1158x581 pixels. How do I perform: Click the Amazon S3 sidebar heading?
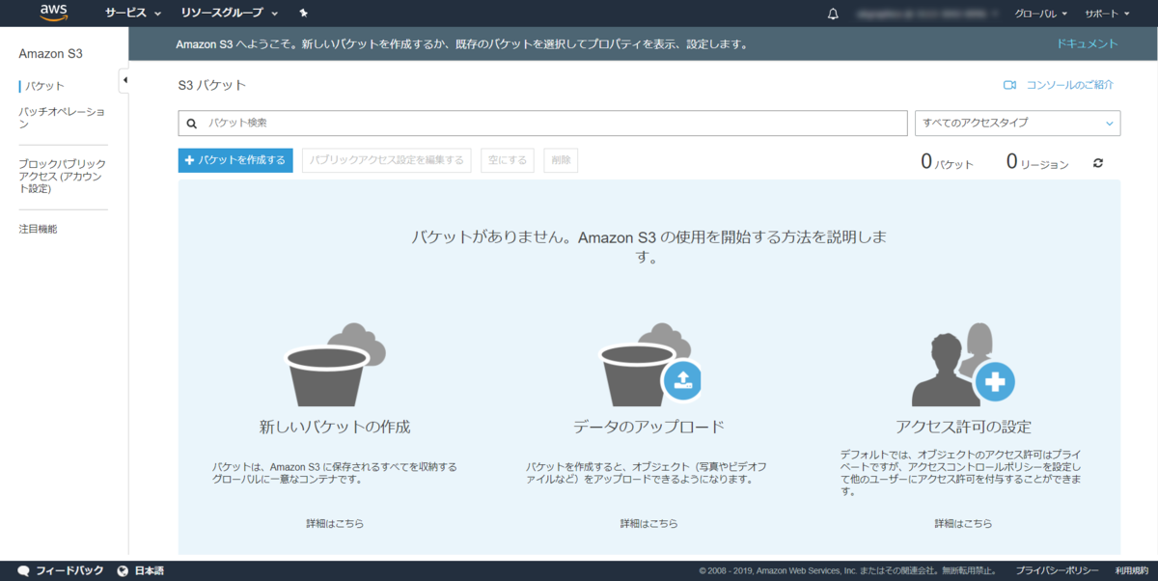(51, 53)
